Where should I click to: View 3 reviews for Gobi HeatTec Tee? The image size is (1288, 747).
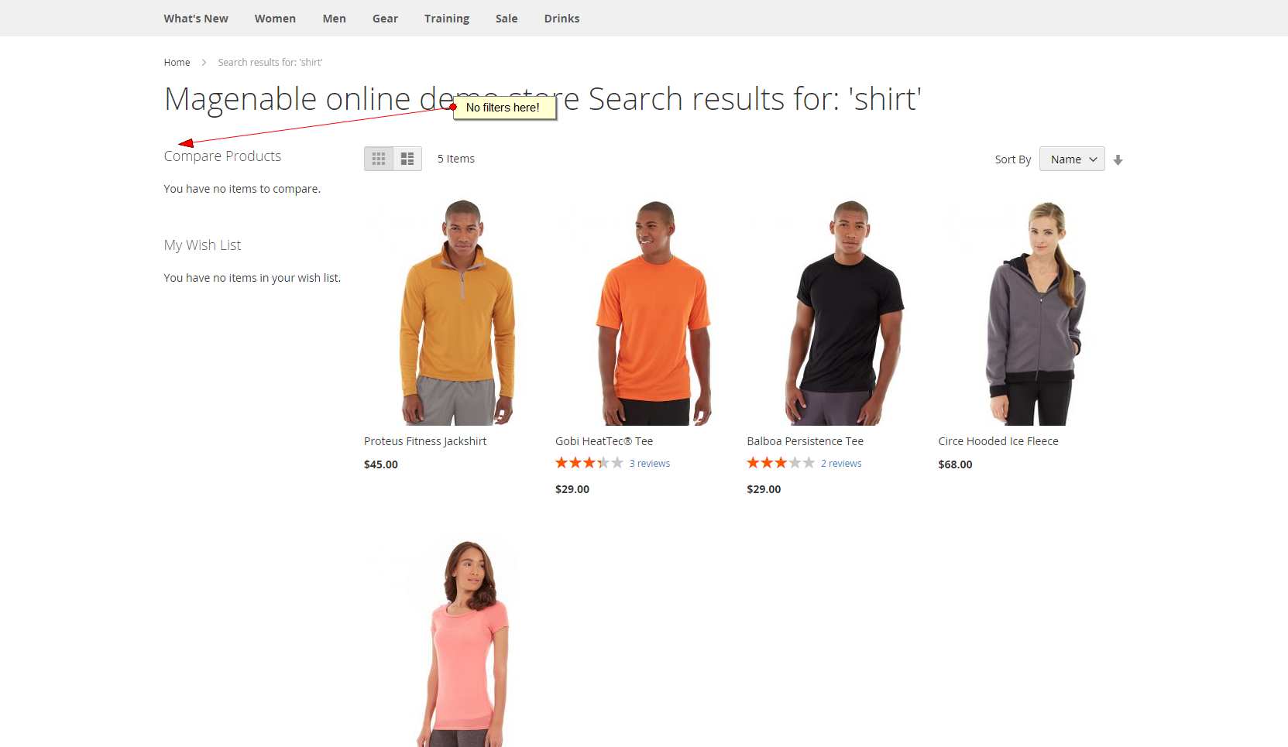point(650,464)
